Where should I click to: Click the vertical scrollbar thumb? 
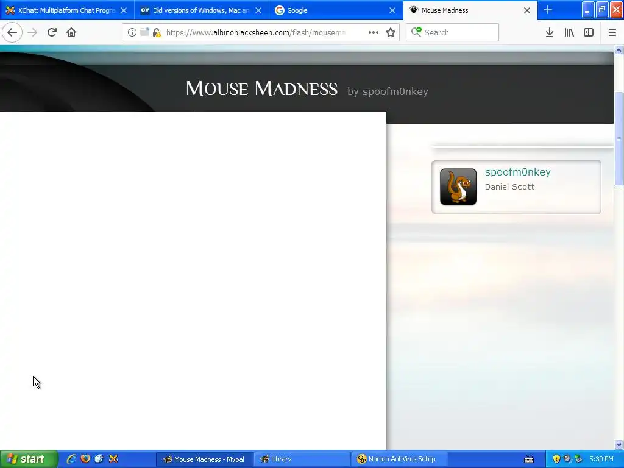[x=619, y=139]
